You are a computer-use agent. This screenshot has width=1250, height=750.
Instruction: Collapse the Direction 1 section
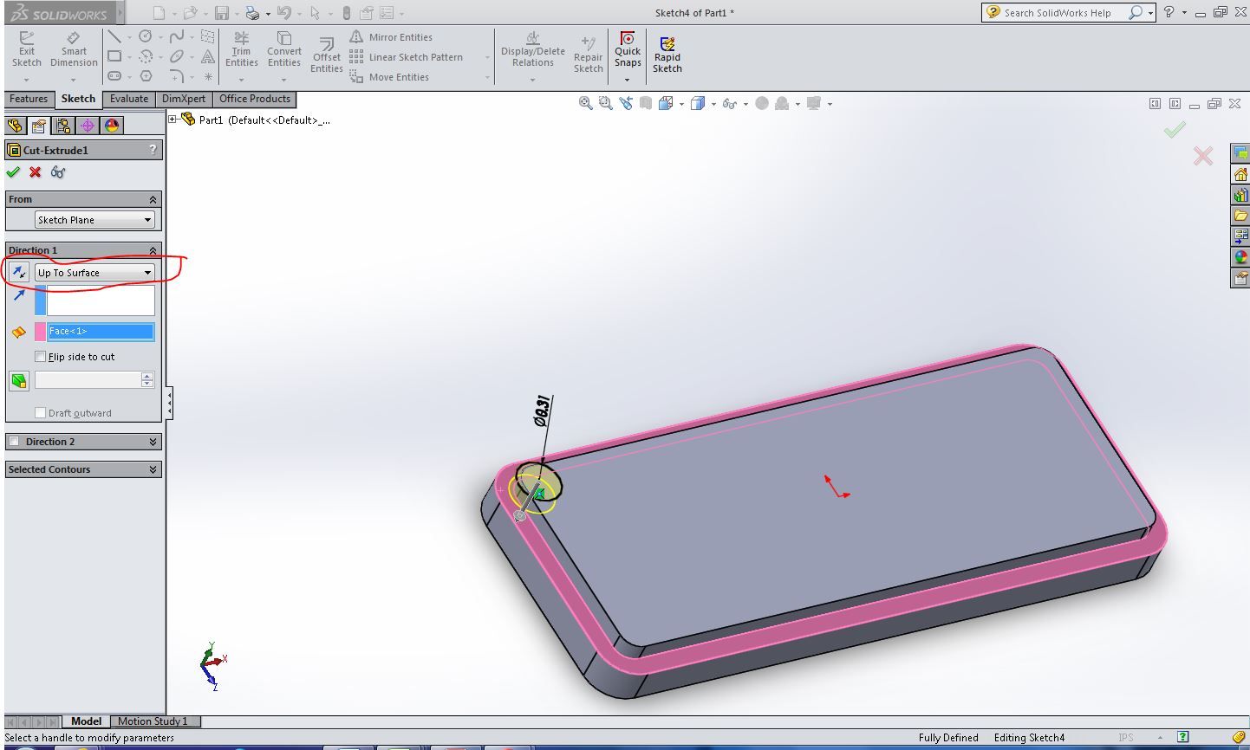(x=153, y=249)
